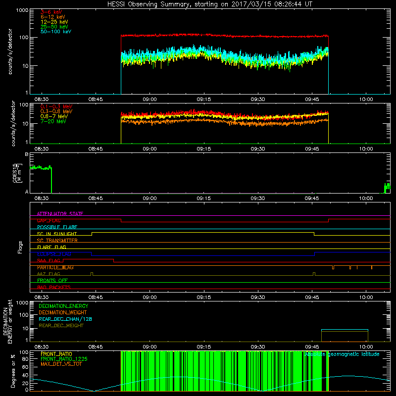Click the Absolute geomagnetic latitude label
This screenshot has height=396, width=396.
click(x=342, y=354)
